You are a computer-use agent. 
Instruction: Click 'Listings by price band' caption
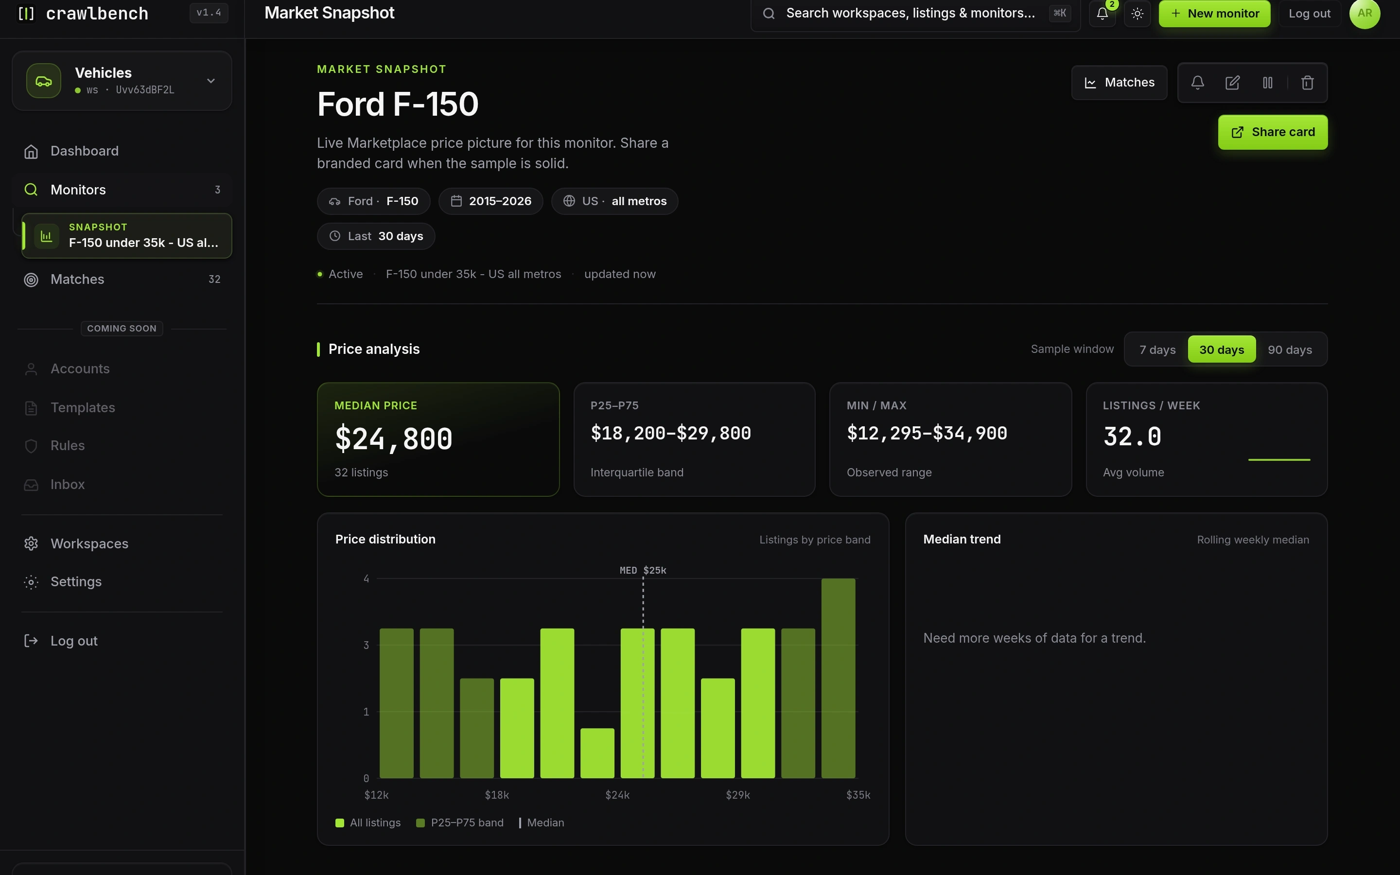[x=815, y=540]
